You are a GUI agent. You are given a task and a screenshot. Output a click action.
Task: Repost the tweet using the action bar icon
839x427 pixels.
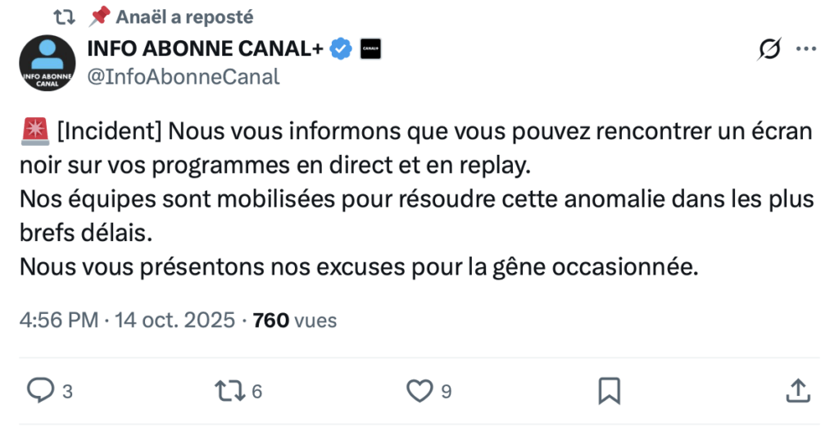[229, 391]
